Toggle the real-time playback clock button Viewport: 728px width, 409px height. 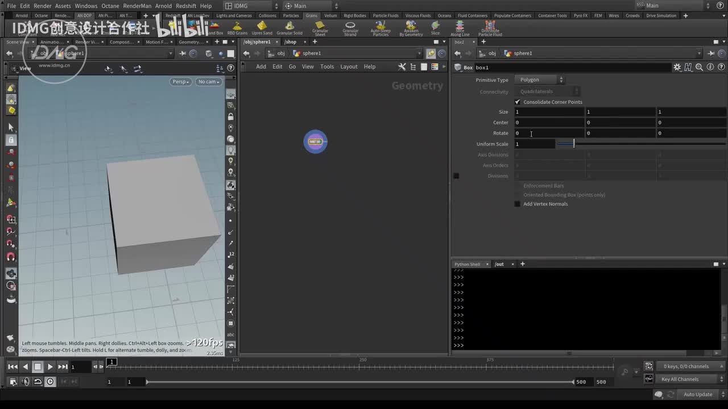(51, 382)
